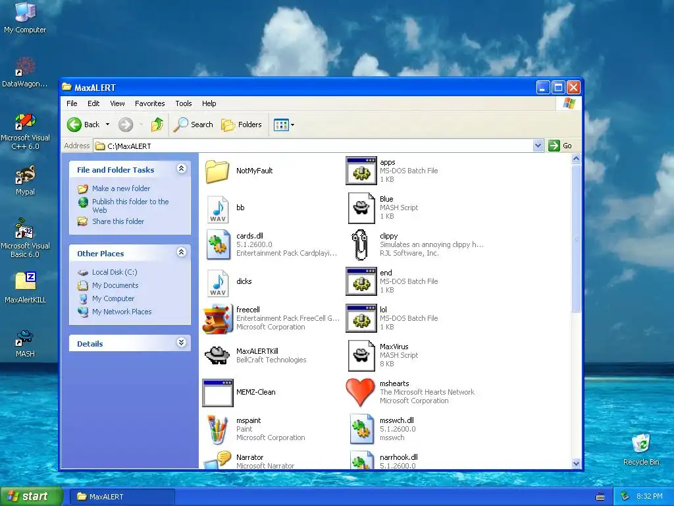Click the 8:32 PM clock
674x506 pixels.
(x=649, y=496)
